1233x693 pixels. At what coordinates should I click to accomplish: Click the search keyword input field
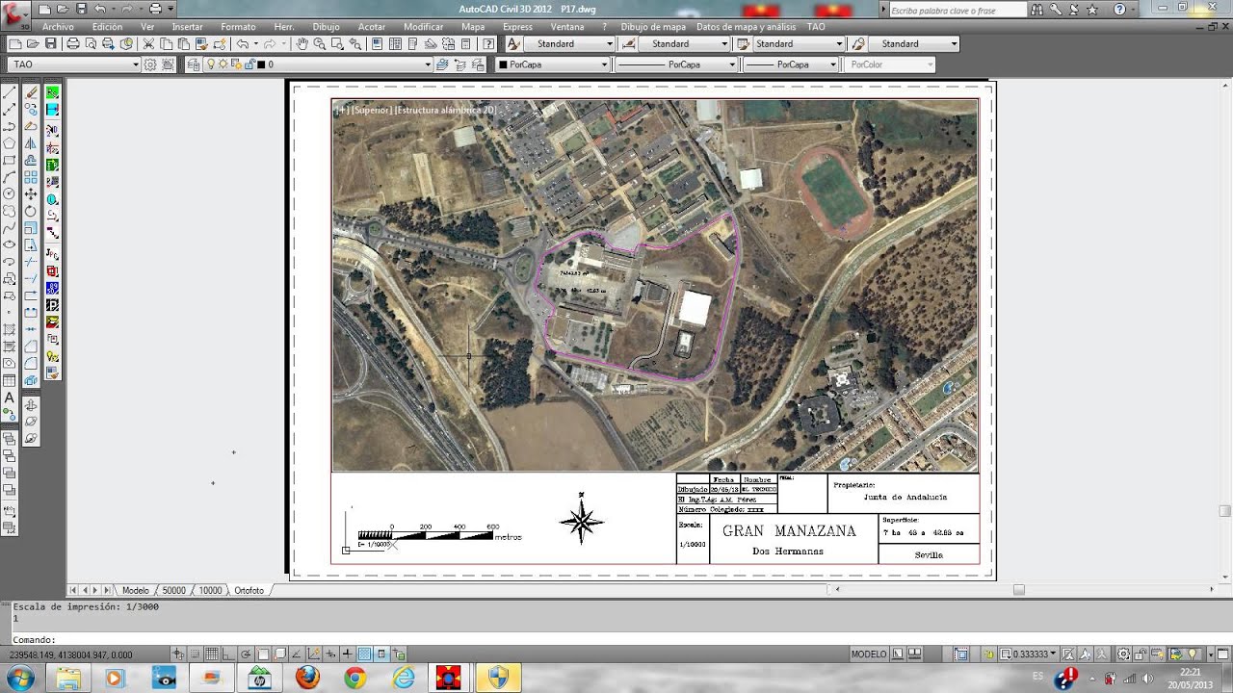(x=958, y=10)
